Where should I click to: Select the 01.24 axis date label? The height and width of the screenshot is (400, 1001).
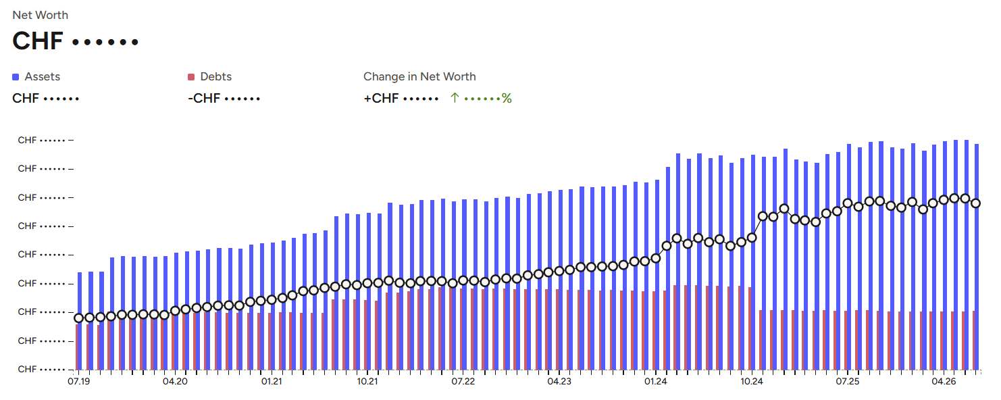[x=656, y=382]
